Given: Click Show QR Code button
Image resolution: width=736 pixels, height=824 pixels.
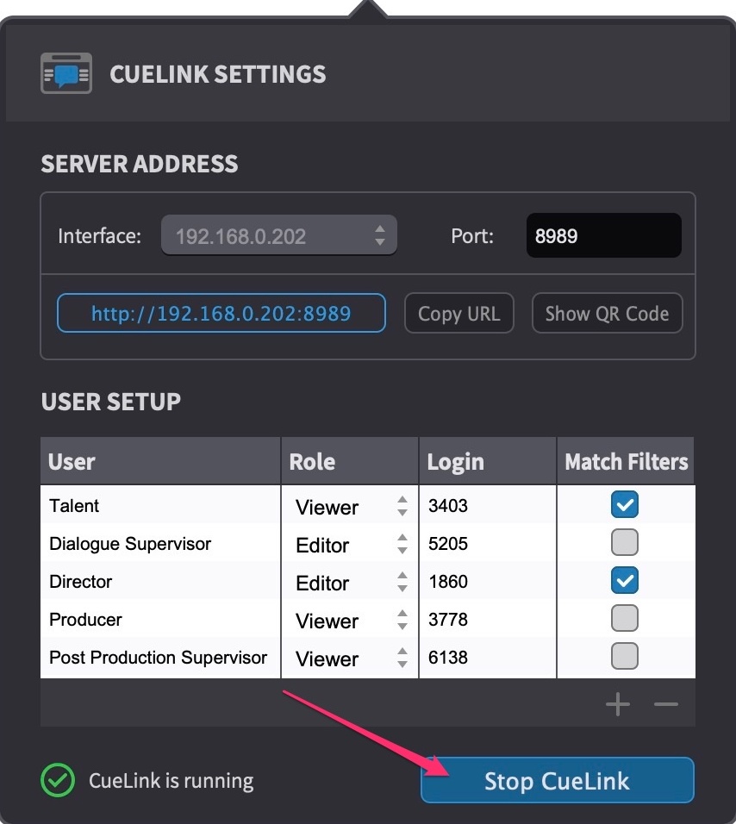Looking at the screenshot, I should (x=608, y=313).
